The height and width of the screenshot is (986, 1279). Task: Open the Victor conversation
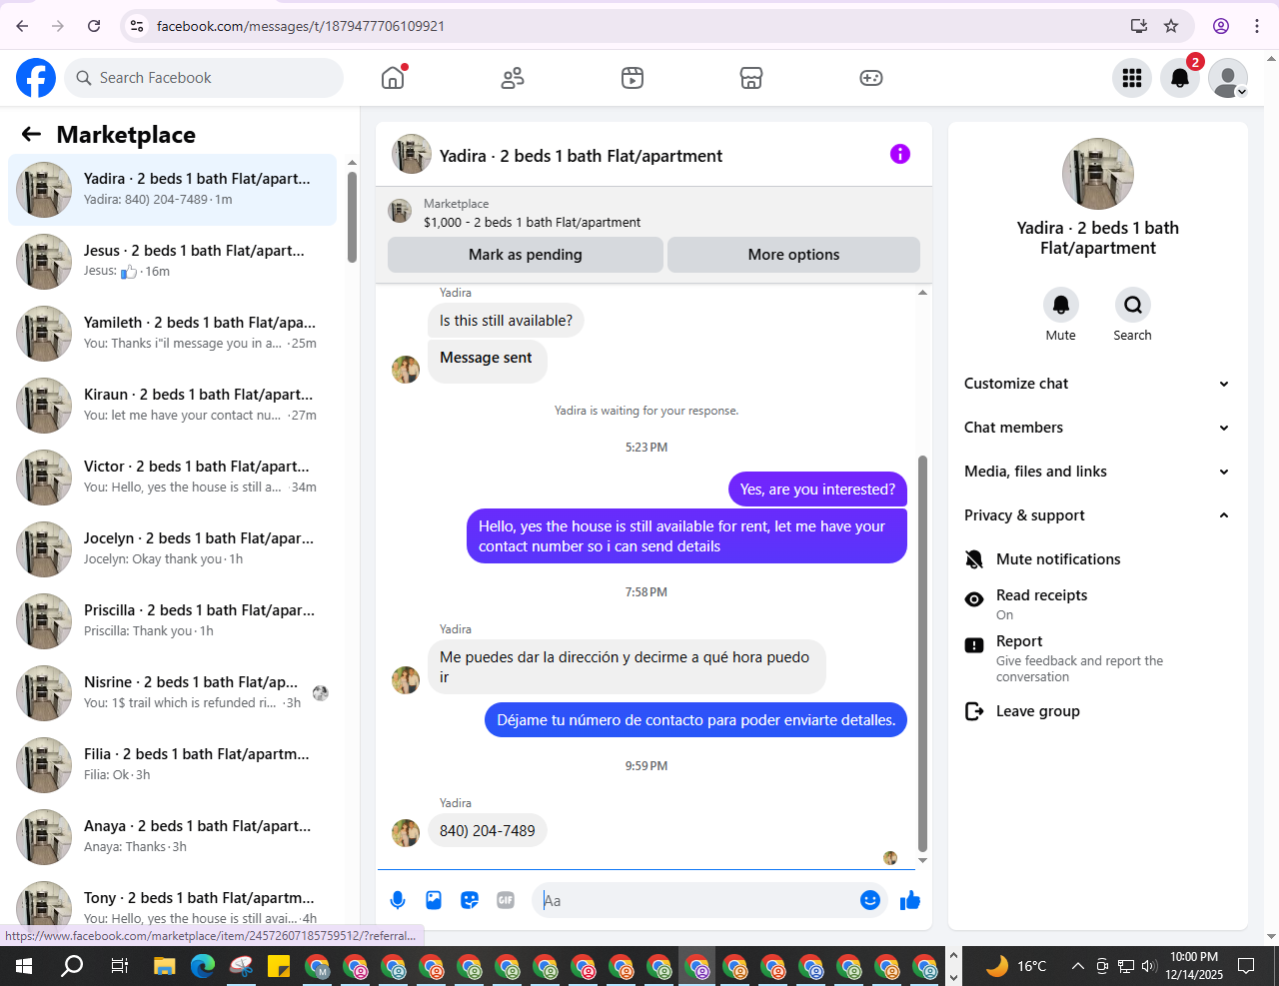tap(173, 478)
